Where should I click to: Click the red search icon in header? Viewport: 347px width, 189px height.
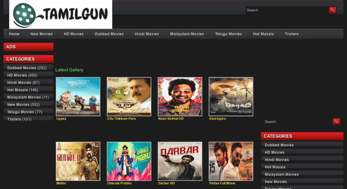pyautogui.click(x=332, y=10)
